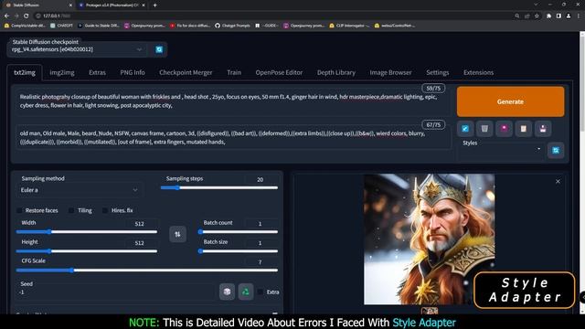Enable Restore faces
Screen dimensions: 585x329
click(19, 210)
